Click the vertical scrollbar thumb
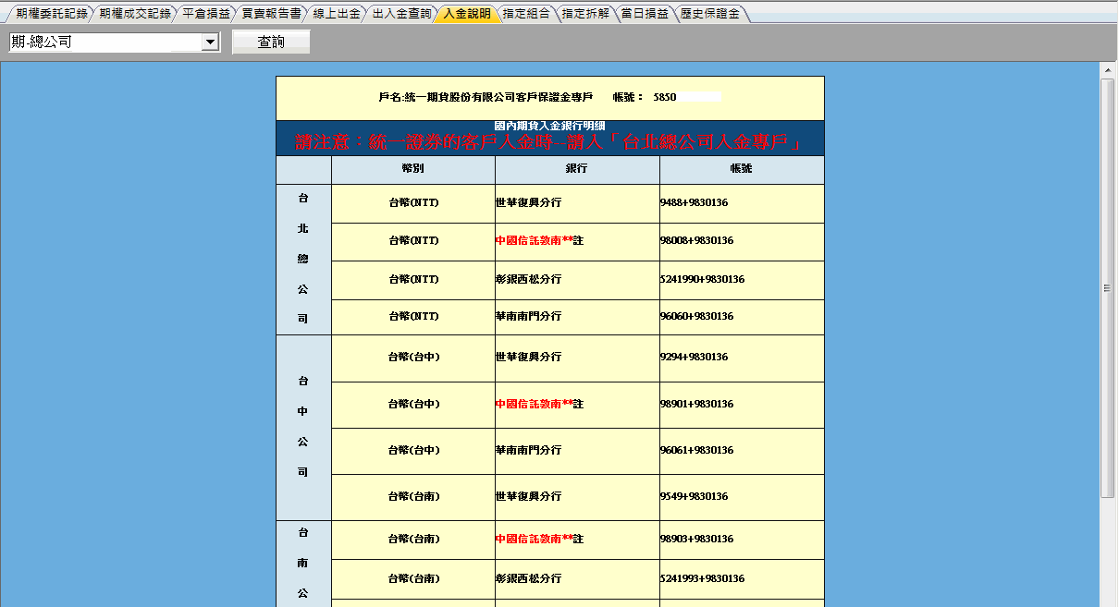This screenshot has width=1119, height=607. click(x=1107, y=286)
